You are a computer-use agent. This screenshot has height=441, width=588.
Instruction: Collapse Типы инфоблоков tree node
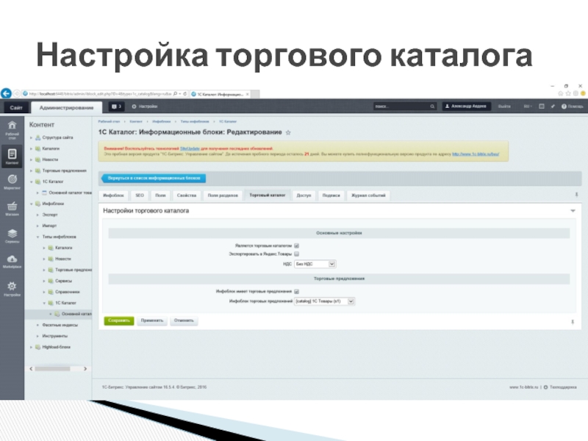[x=37, y=237]
